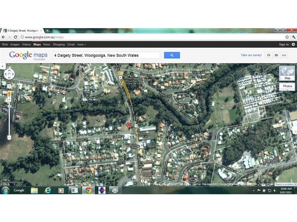
Task: Open Paint from the taskbar
Action: pyautogui.click(x=115, y=190)
